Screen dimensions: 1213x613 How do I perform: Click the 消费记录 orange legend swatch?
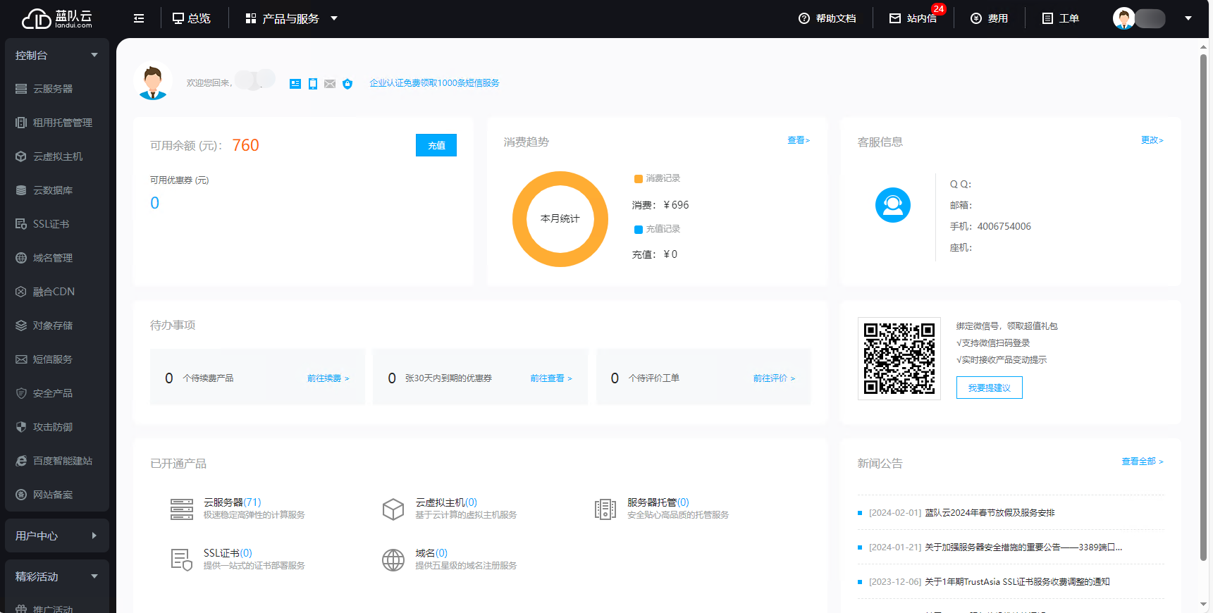[x=639, y=179]
